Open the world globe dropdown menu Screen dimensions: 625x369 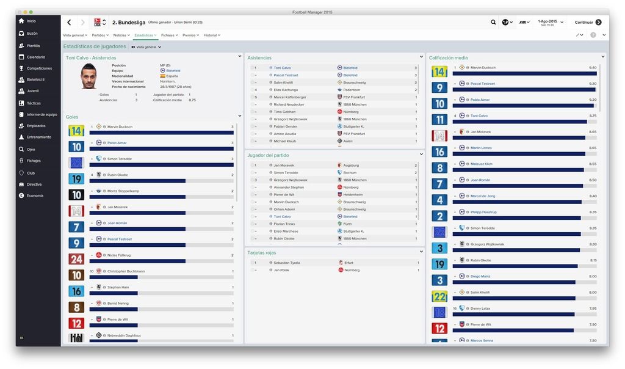[507, 23]
